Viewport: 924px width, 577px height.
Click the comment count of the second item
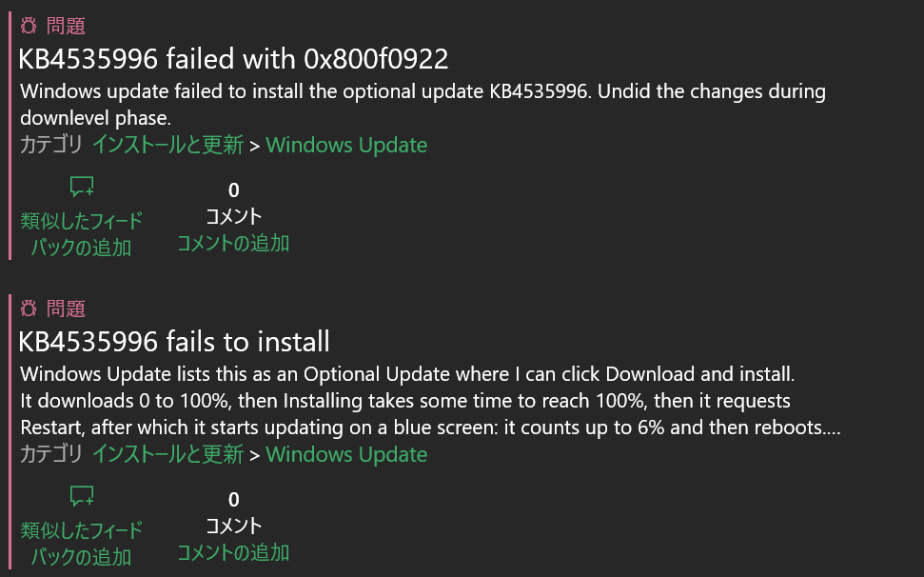click(233, 499)
